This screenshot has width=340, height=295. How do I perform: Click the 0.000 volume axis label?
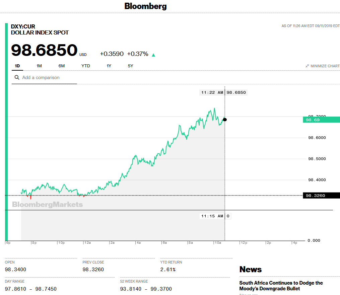click(314, 240)
